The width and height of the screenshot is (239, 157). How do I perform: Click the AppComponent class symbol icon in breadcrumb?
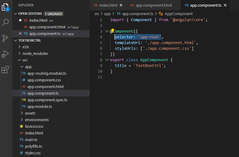pos(161,14)
